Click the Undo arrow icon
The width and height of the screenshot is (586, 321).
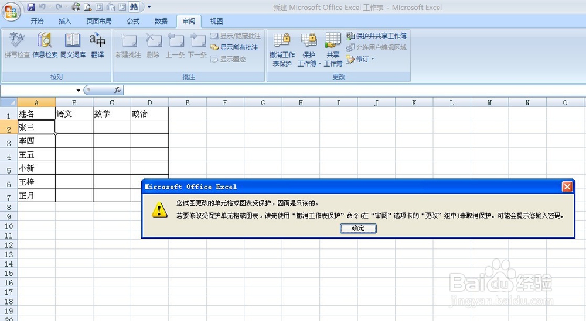coord(42,6)
